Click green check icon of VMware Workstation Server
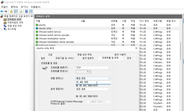 37,38
